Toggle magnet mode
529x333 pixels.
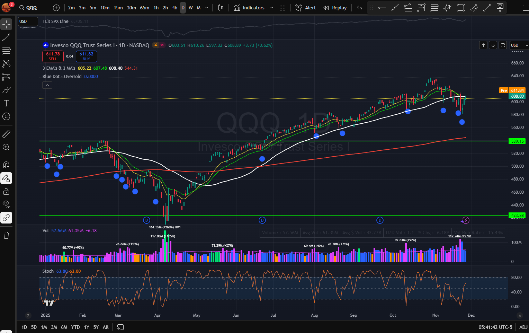click(6, 165)
